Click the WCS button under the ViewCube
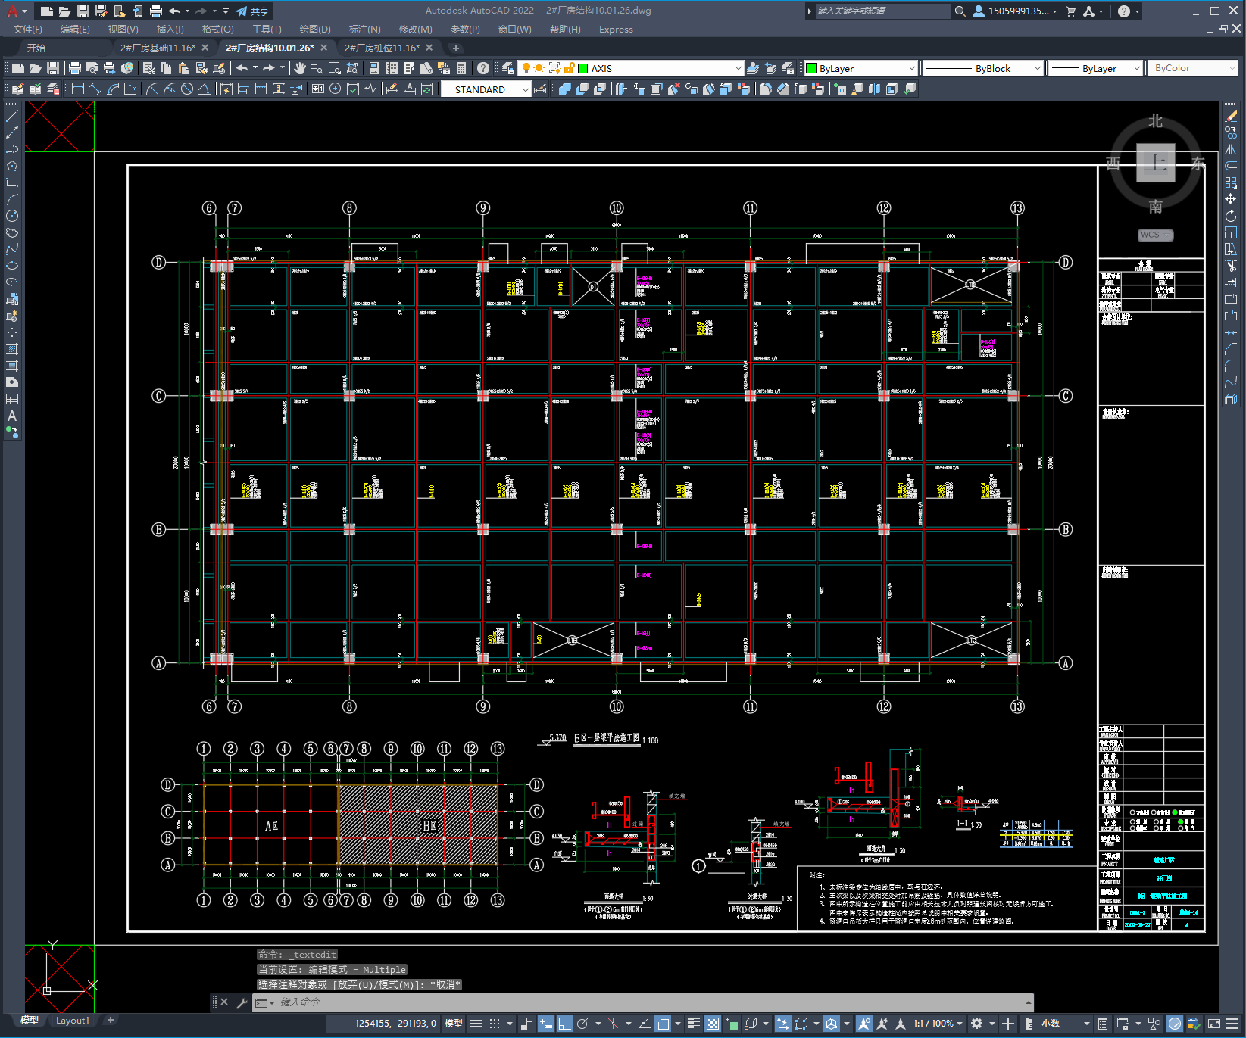Image resolution: width=1246 pixels, height=1038 pixels. click(x=1155, y=235)
